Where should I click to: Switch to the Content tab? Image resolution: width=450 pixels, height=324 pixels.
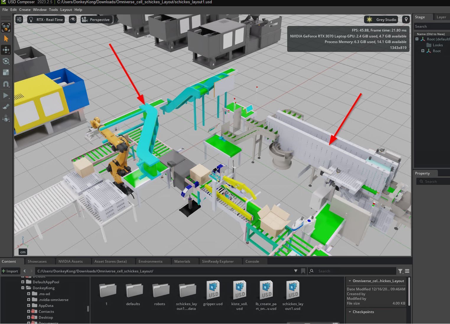(12, 261)
